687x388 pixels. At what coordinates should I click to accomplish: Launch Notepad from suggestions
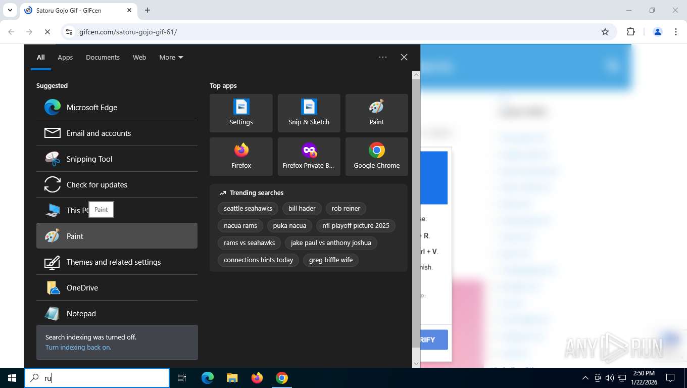point(117,313)
